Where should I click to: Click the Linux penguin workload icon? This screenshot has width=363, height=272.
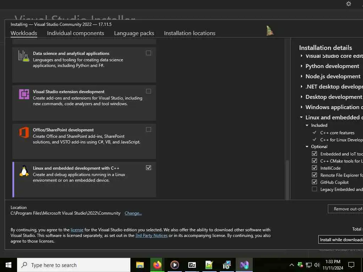coord(24,171)
